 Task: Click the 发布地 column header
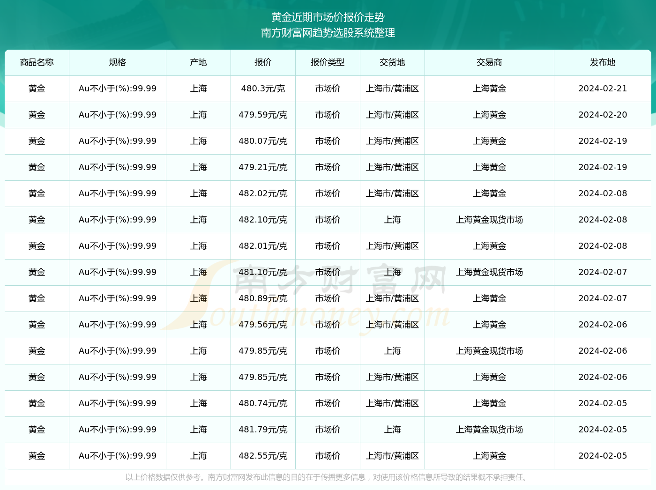[603, 62]
